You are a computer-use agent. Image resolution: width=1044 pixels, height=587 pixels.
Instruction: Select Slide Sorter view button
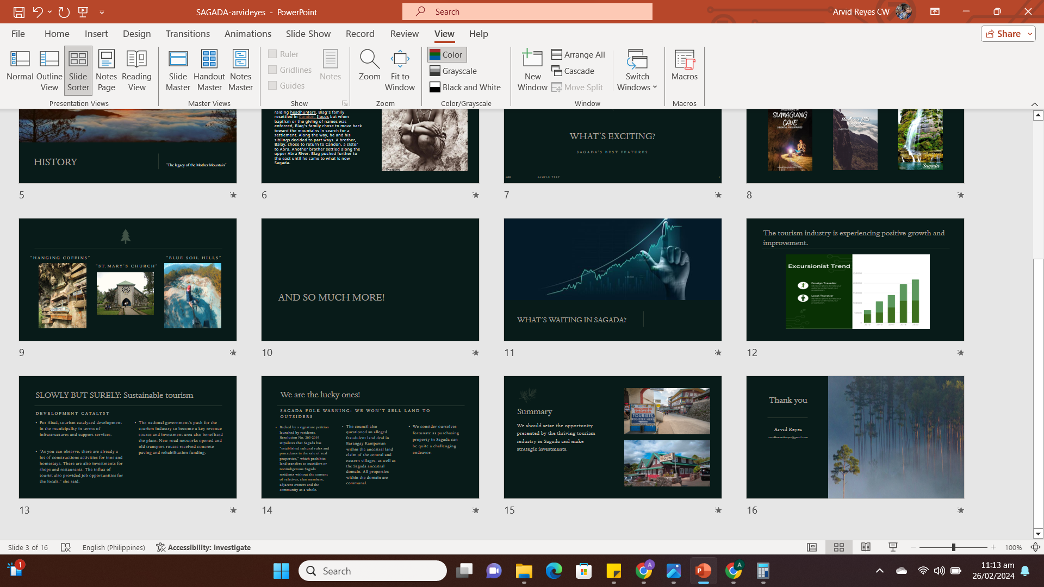tap(78, 71)
